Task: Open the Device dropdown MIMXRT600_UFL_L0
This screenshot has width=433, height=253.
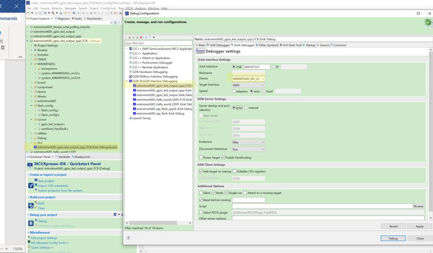Action: click(248, 79)
